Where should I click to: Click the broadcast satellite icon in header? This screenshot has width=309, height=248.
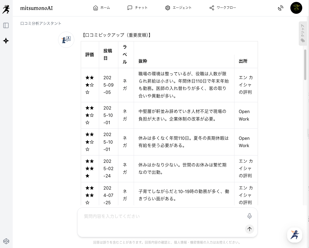click(x=281, y=8)
